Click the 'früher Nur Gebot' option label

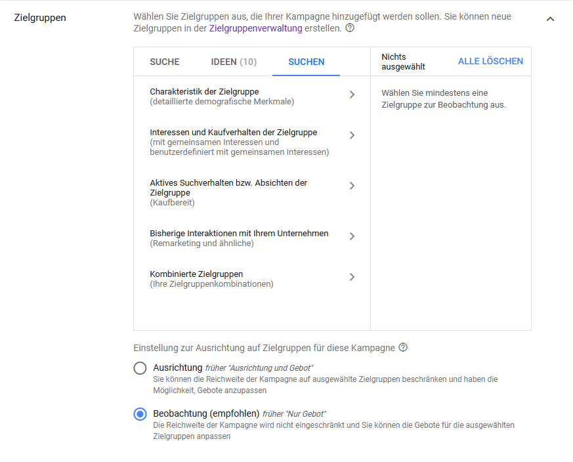294,413
